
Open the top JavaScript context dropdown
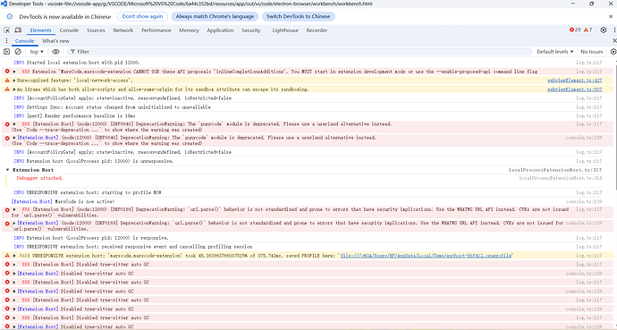(37, 52)
